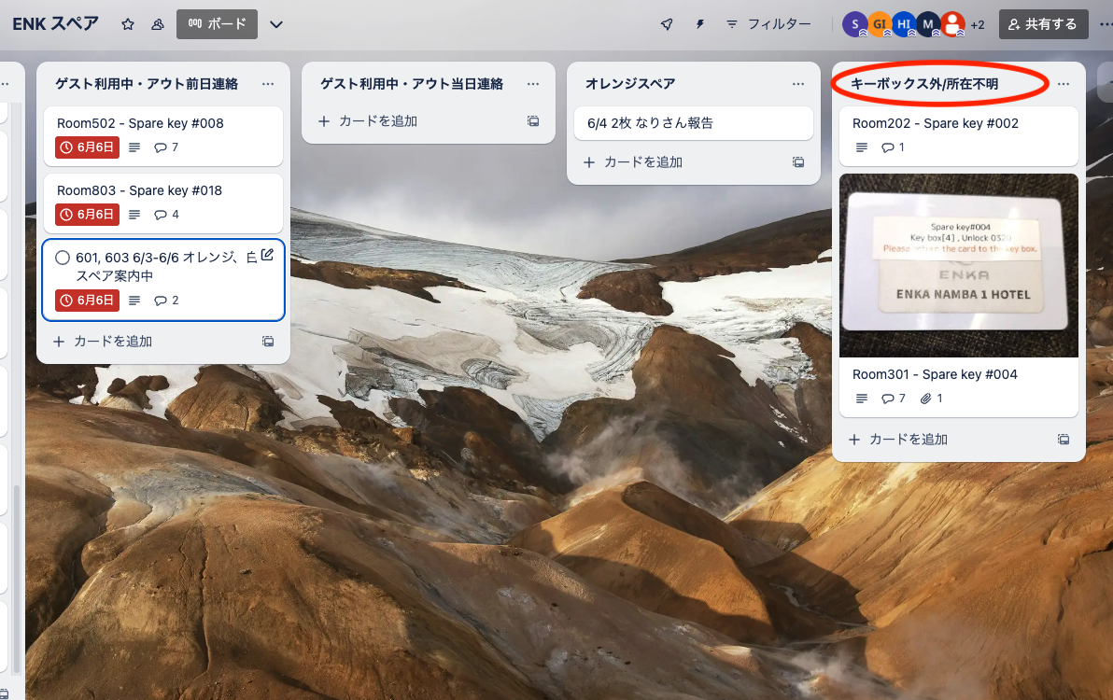Click the 共有する share button
This screenshot has height=700, width=1113.
(x=1043, y=24)
